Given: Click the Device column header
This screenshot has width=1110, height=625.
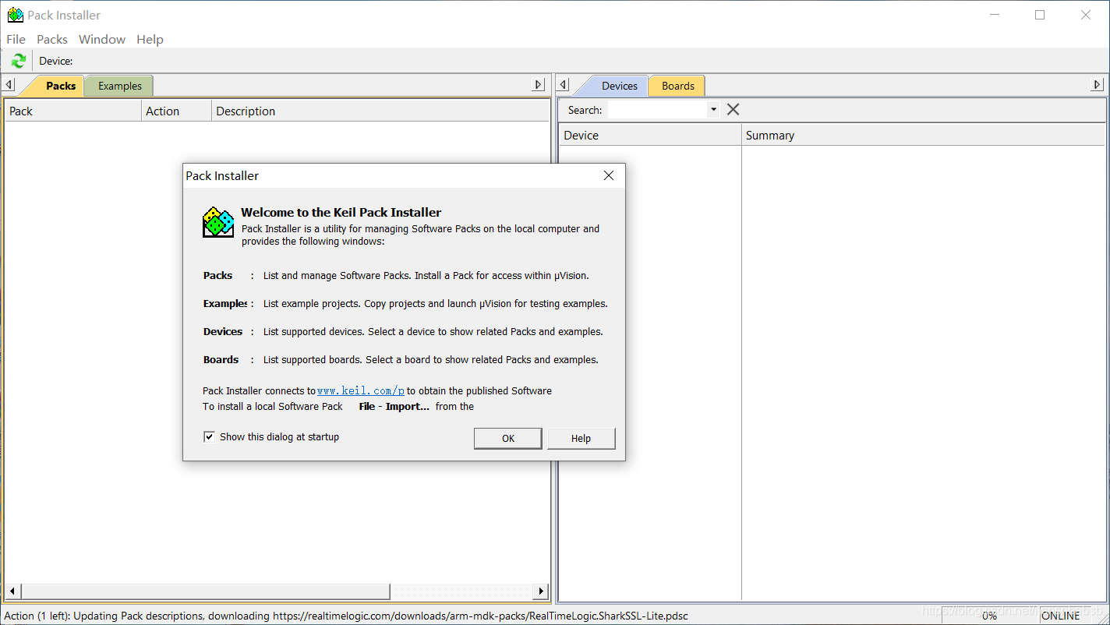Looking at the screenshot, I should coord(650,135).
